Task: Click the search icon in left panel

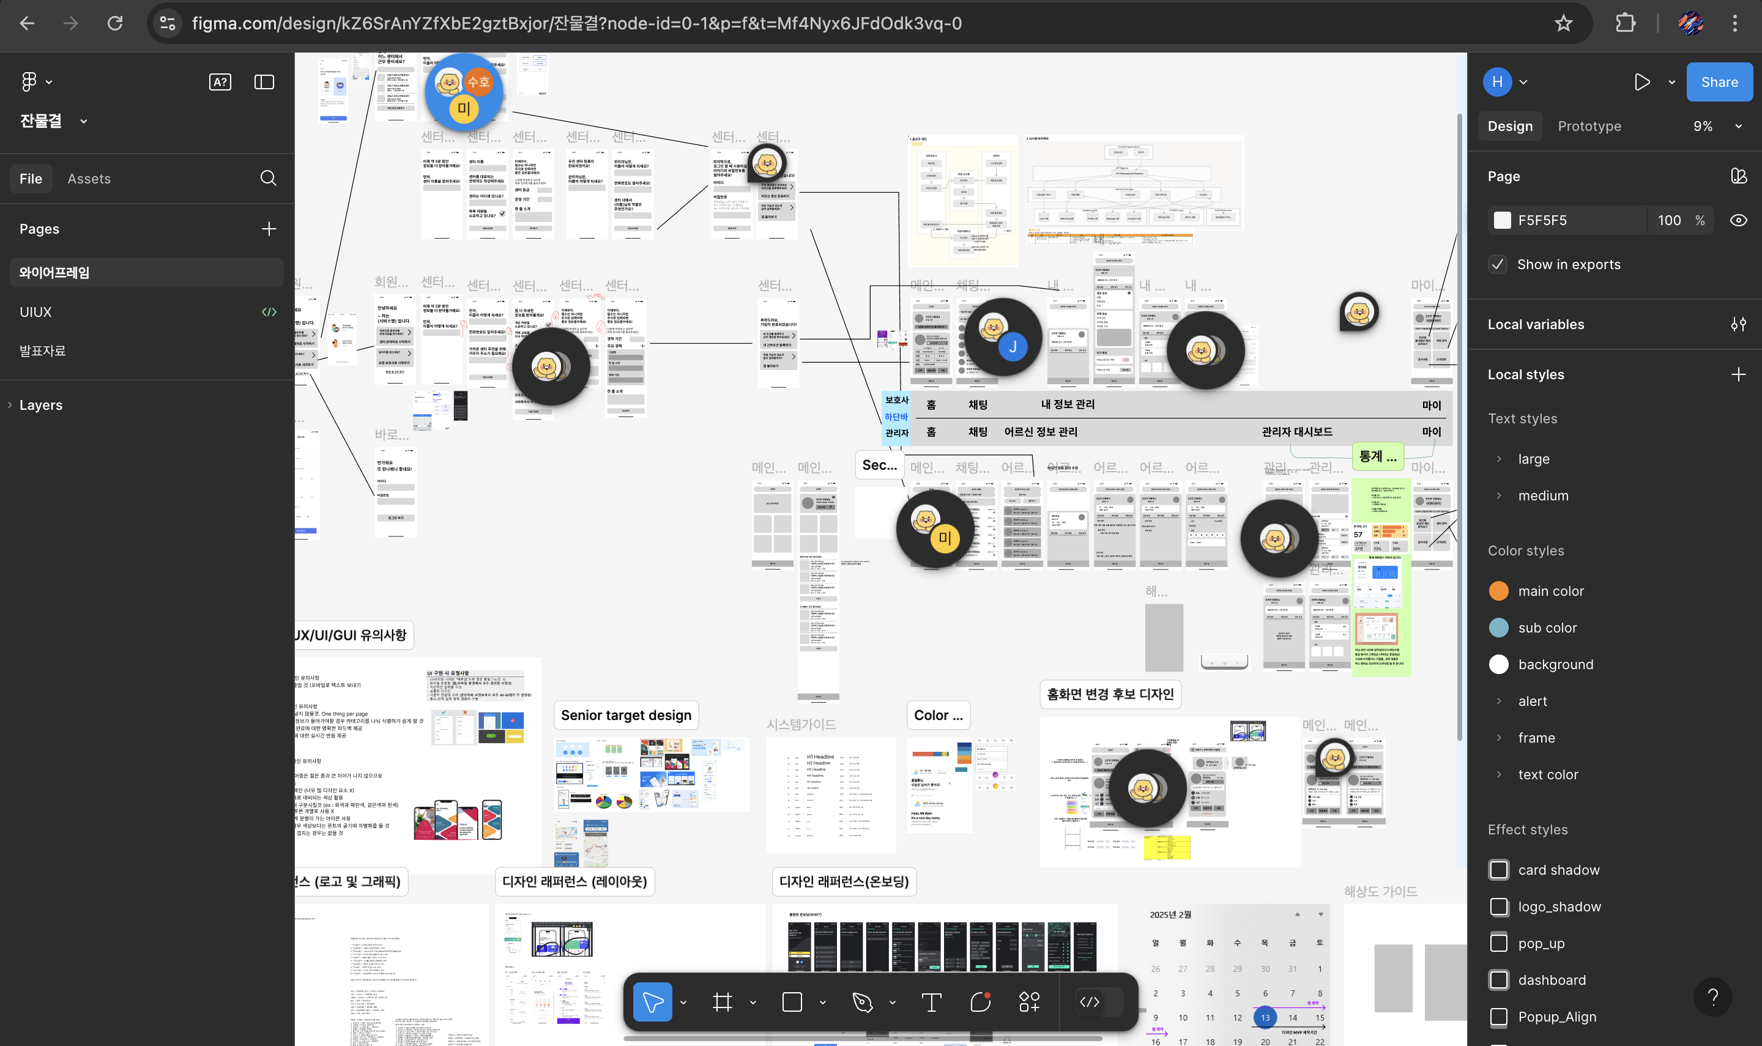Action: pyautogui.click(x=268, y=179)
